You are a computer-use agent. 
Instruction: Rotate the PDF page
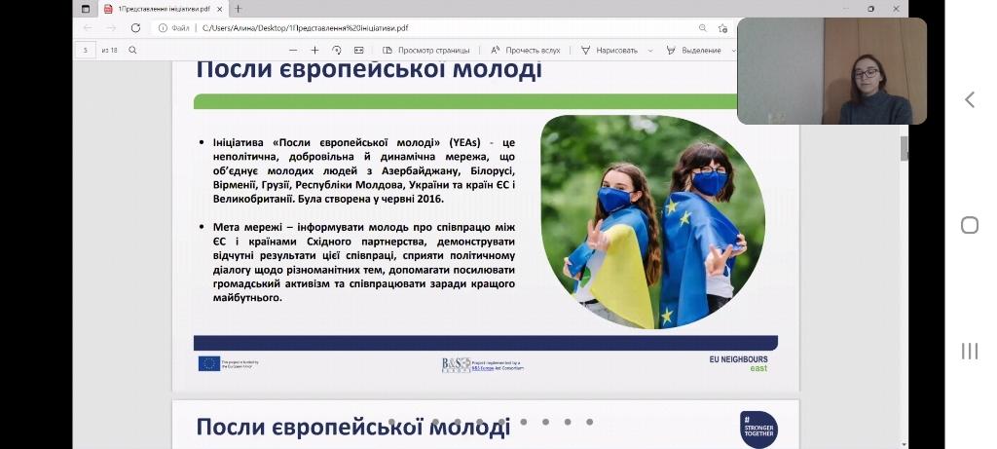[337, 50]
